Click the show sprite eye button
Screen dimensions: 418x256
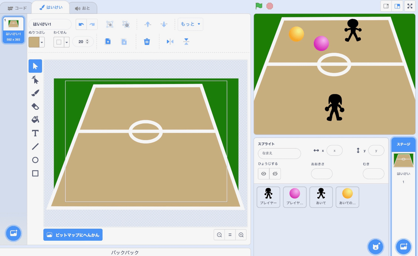coord(264,174)
